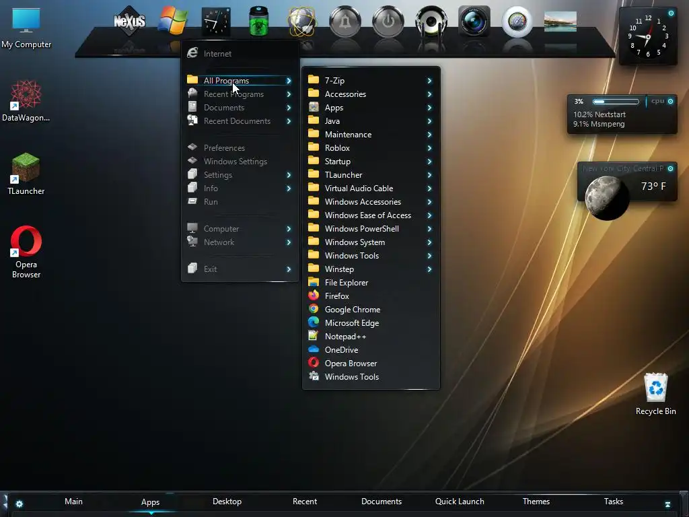The height and width of the screenshot is (517, 689).
Task: Launch Opera Browser from programs list
Action: pyautogui.click(x=371, y=363)
